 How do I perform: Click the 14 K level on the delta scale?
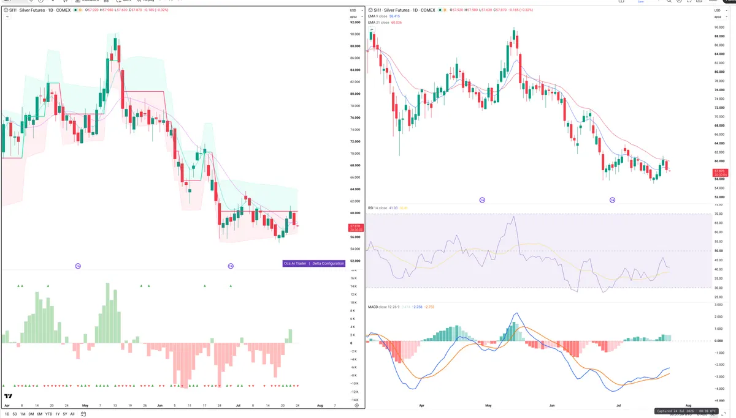(353, 286)
